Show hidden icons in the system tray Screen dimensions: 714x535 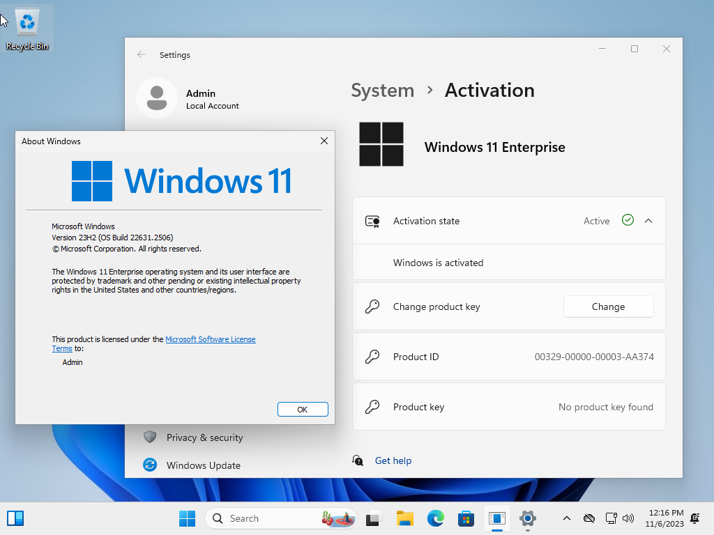(566, 518)
